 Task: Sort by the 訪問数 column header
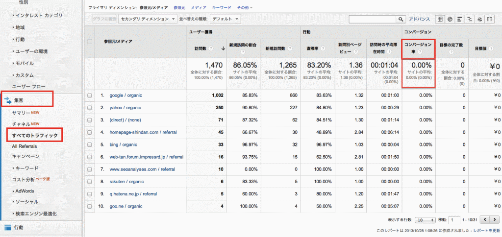tap(201, 48)
